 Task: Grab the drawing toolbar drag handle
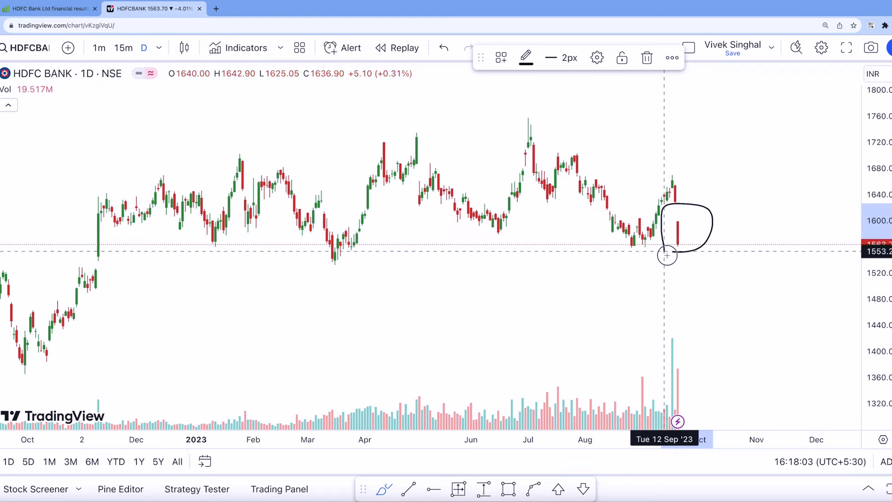(x=481, y=58)
